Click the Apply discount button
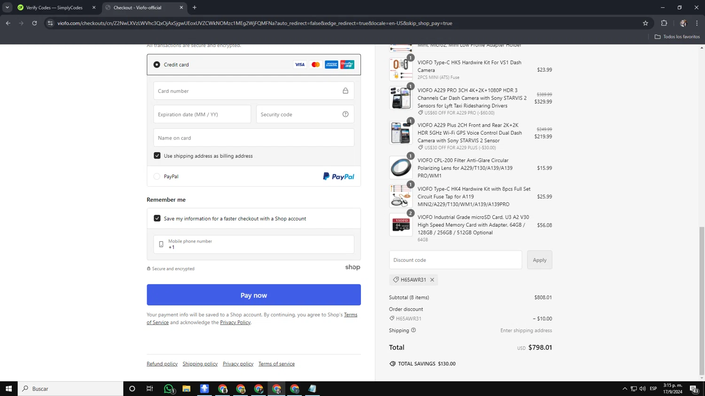The height and width of the screenshot is (396, 705). (540, 260)
